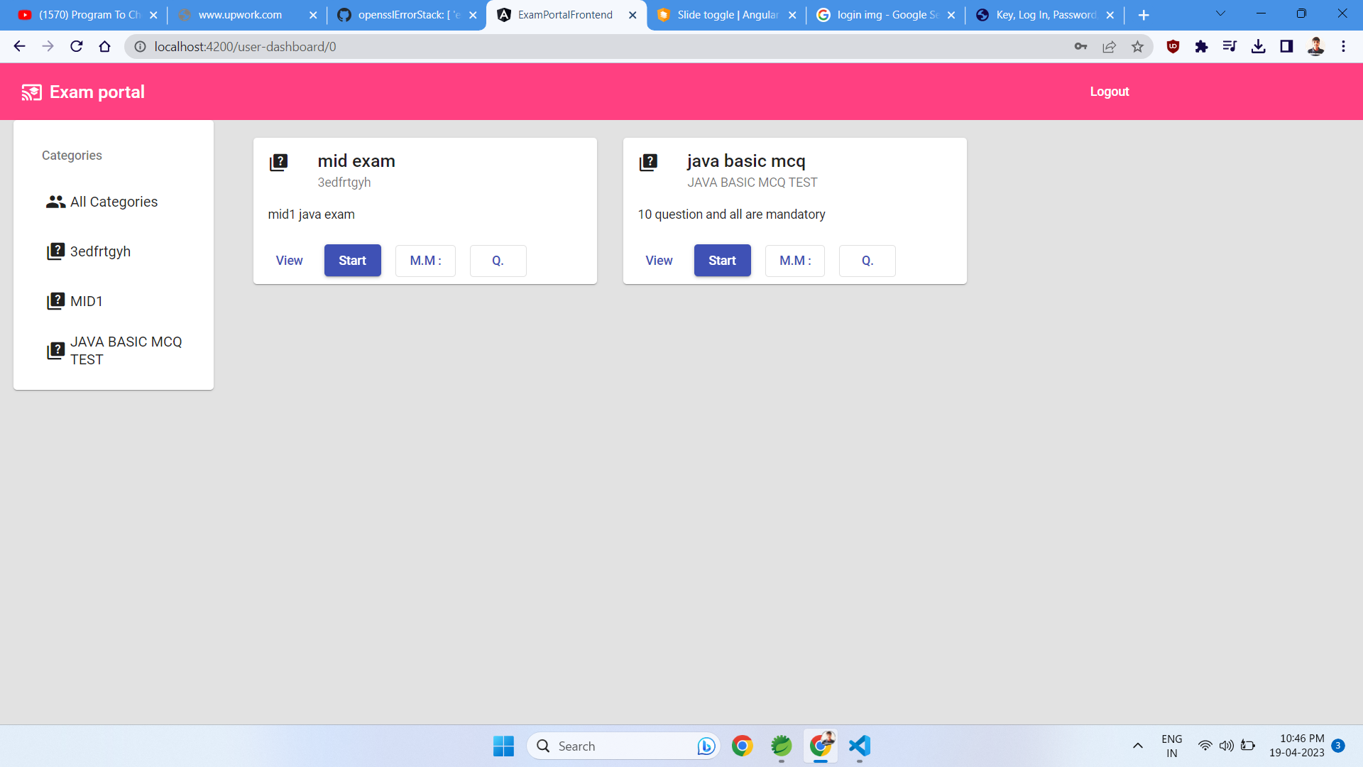The width and height of the screenshot is (1363, 767).
Task: Open the browser extensions puzzle icon
Action: tap(1201, 46)
